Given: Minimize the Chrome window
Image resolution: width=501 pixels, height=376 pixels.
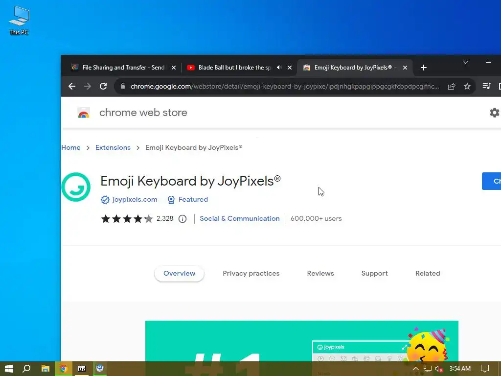Looking at the screenshot, I should pyautogui.click(x=488, y=62).
